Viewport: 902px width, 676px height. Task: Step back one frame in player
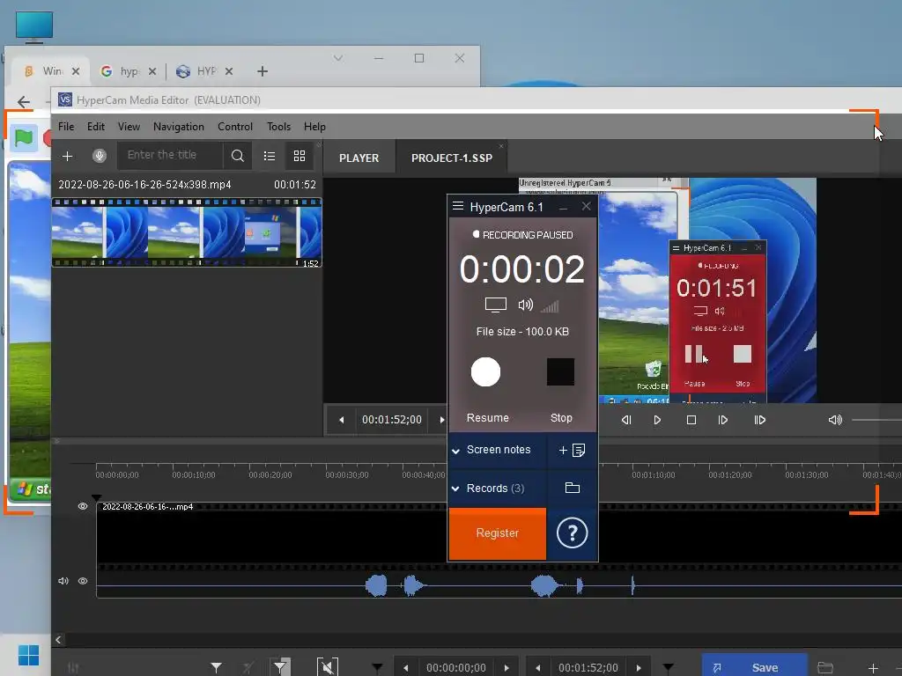(x=626, y=420)
